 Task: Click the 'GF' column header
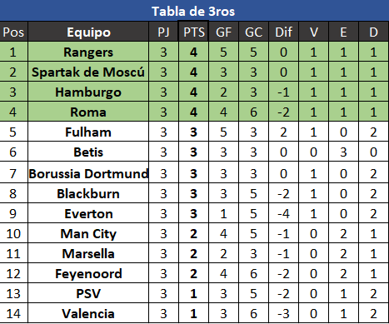pyautogui.click(x=223, y=32)
